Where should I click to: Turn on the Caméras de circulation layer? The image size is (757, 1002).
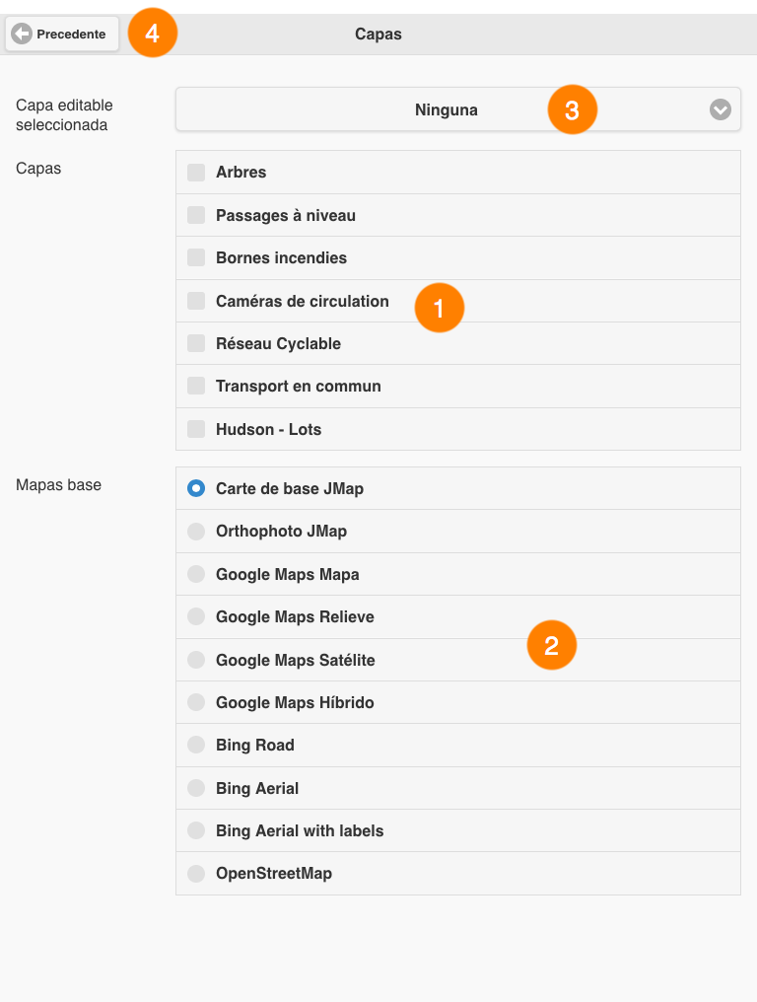196,301
